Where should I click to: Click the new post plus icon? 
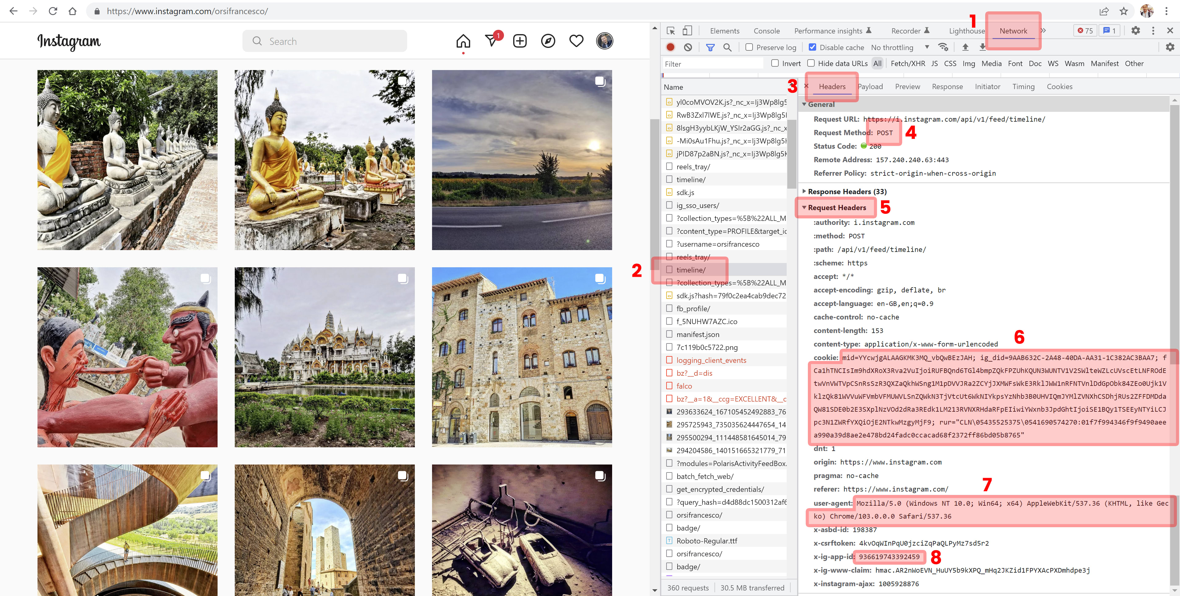point(519,41)
